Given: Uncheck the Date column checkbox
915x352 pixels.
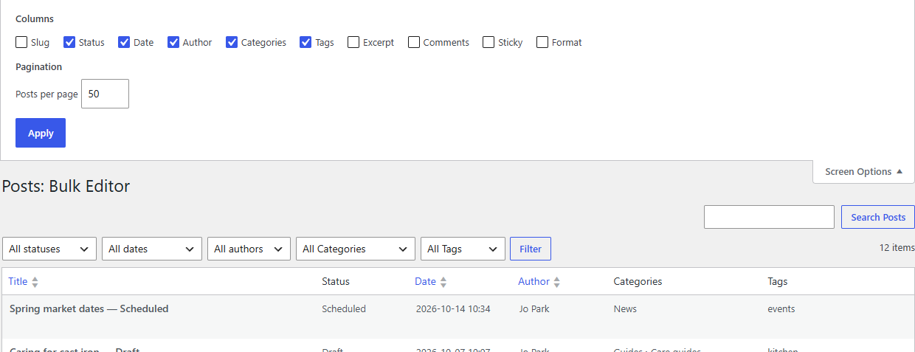Looking at the screenshot, I should pyautogui.click(x=124, y=42).
